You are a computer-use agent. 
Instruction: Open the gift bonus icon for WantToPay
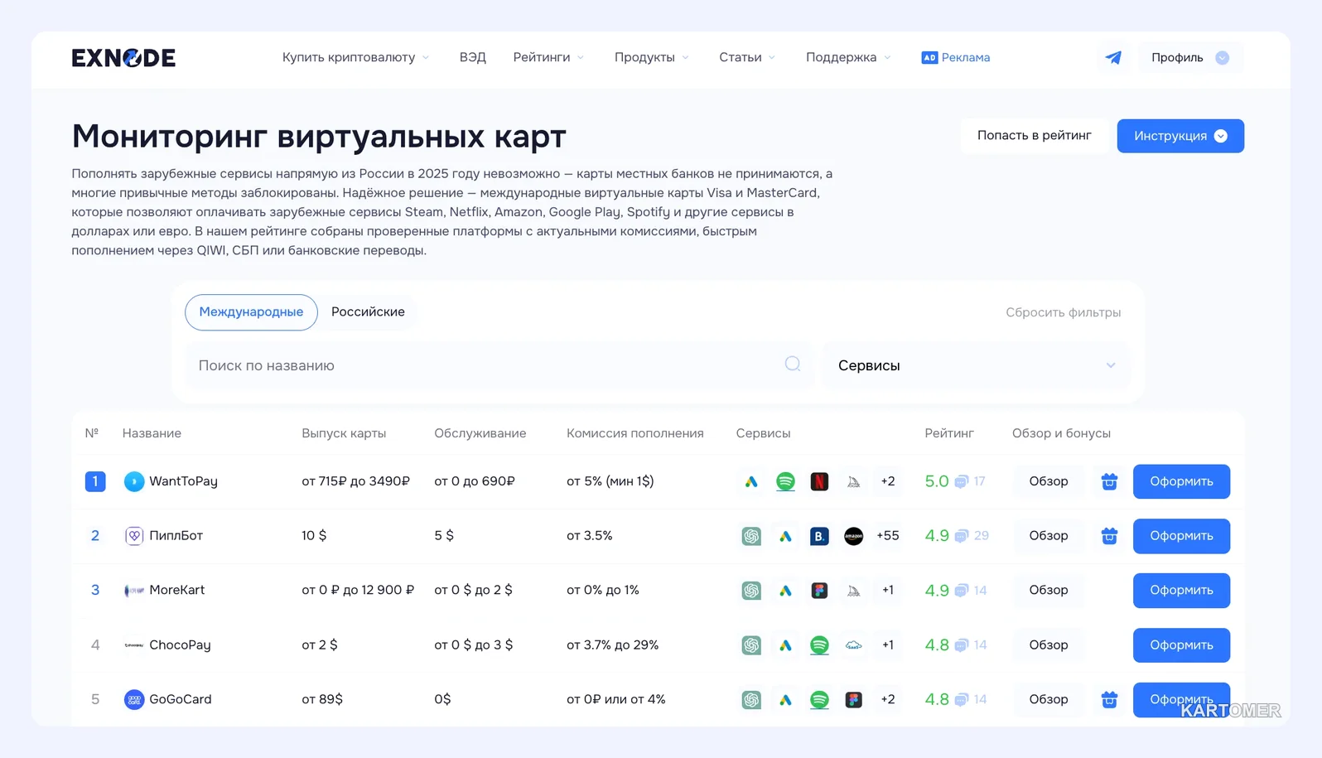point(1109,481)
